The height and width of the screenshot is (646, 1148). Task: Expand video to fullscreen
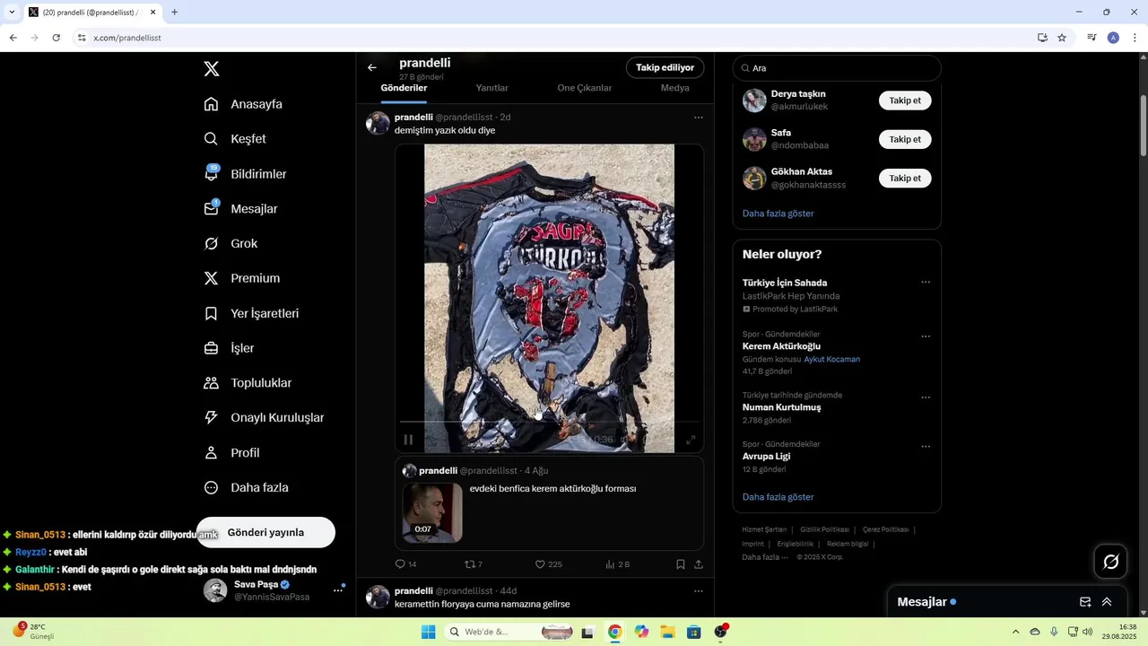691,440
